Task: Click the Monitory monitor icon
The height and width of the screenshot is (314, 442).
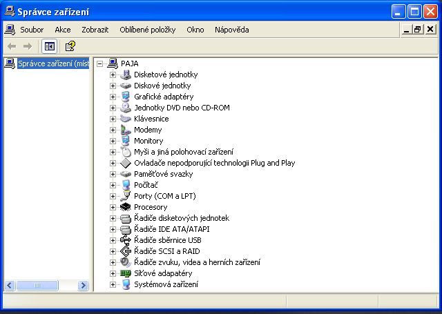Action: tap(126, 141)
